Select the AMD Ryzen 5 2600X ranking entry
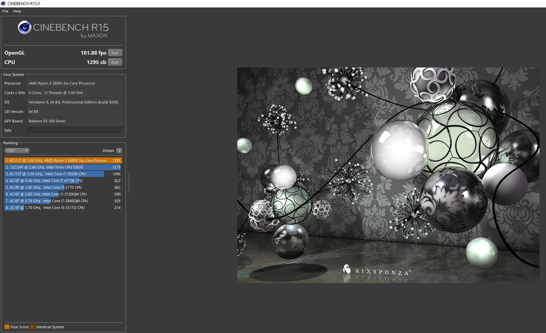Image resolution: width=546 pixels, height=333 pixels. tap(63, 160)
